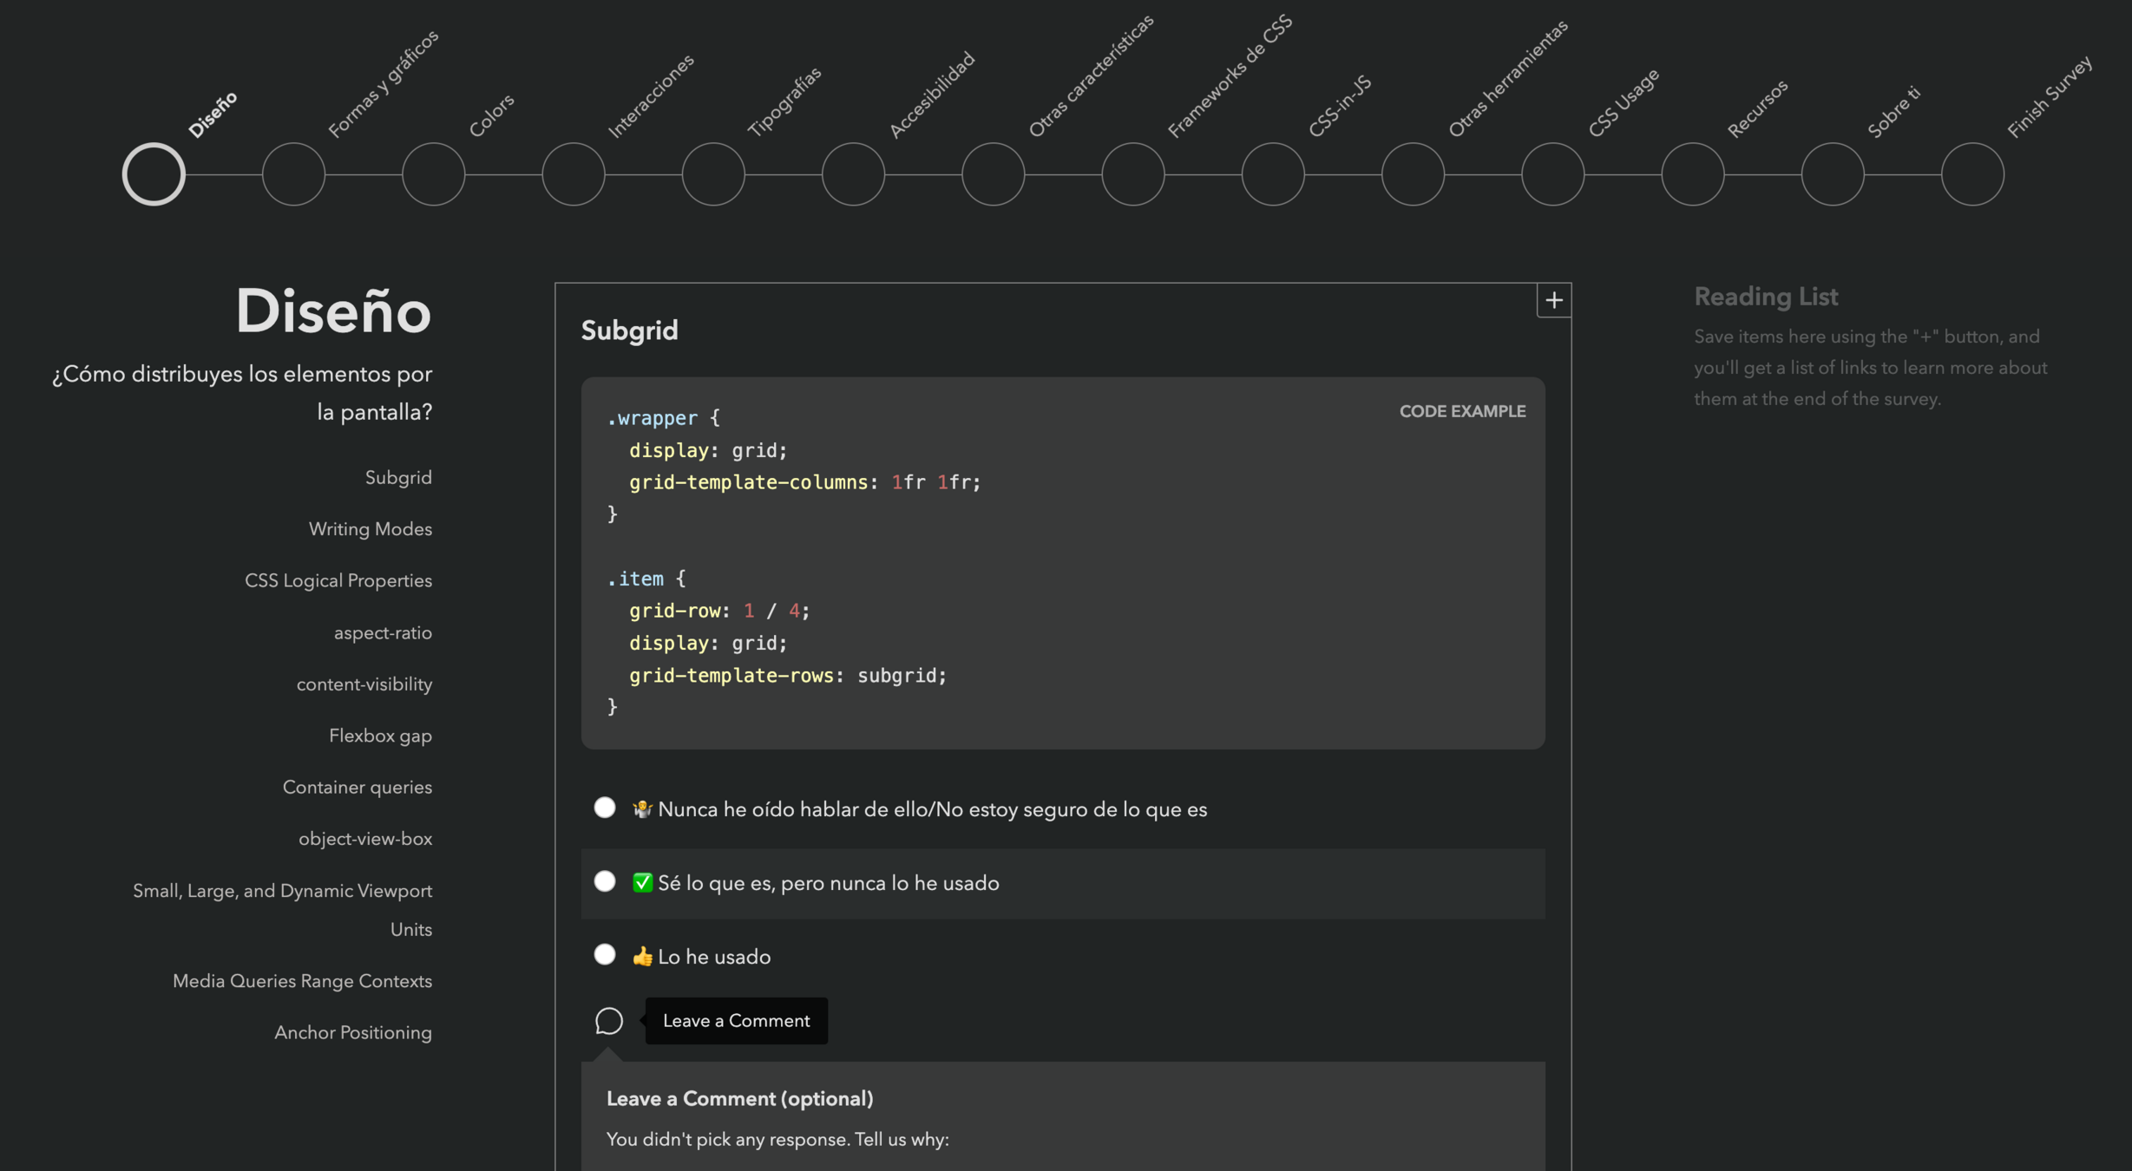Open the Interacciones step circle
This screenshot has width=2132, height=1171.
pyautogui.click(x=574, y=174)
